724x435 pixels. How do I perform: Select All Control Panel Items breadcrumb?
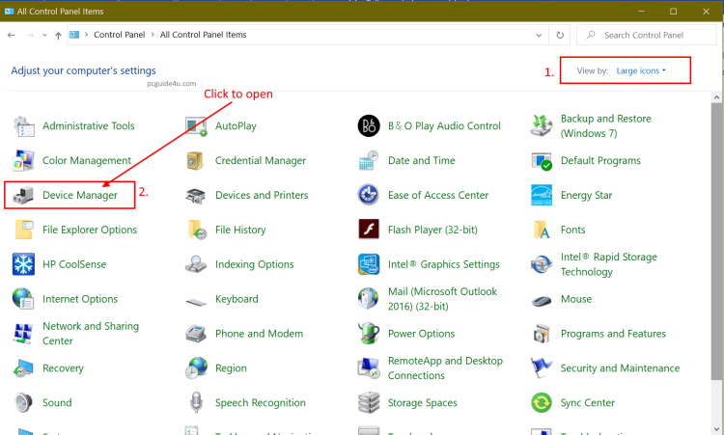point(203,35)
